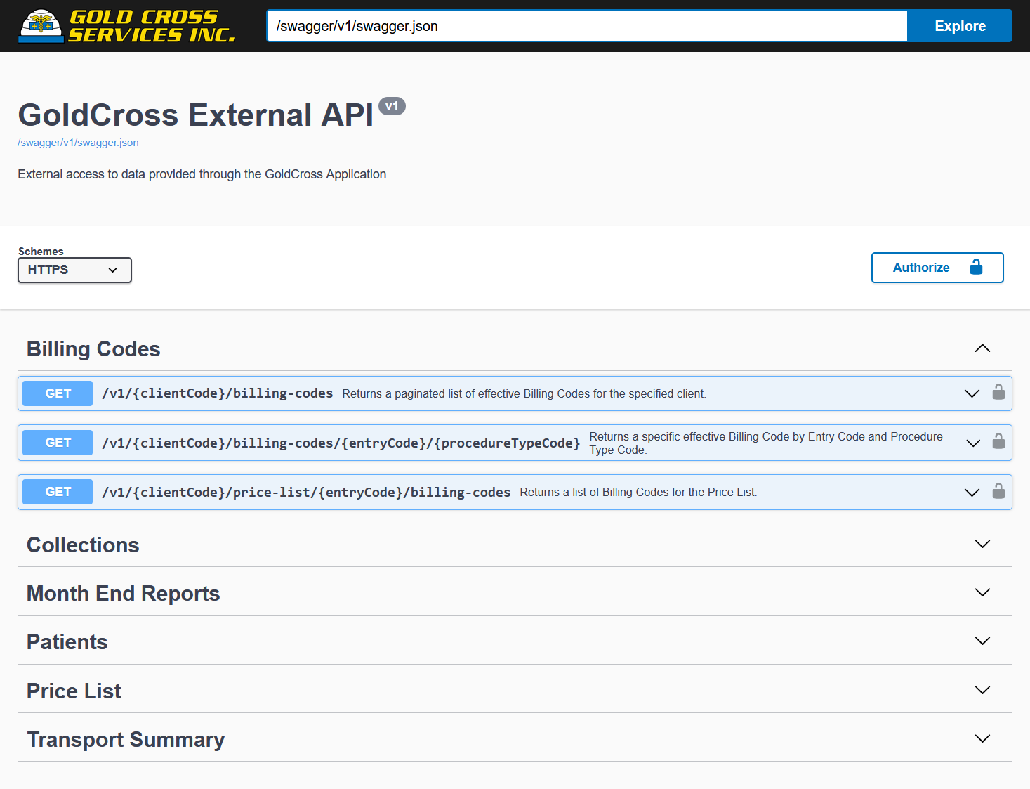
Task: Collapse the Billing Codes section
Action: [x=982, y=348]
